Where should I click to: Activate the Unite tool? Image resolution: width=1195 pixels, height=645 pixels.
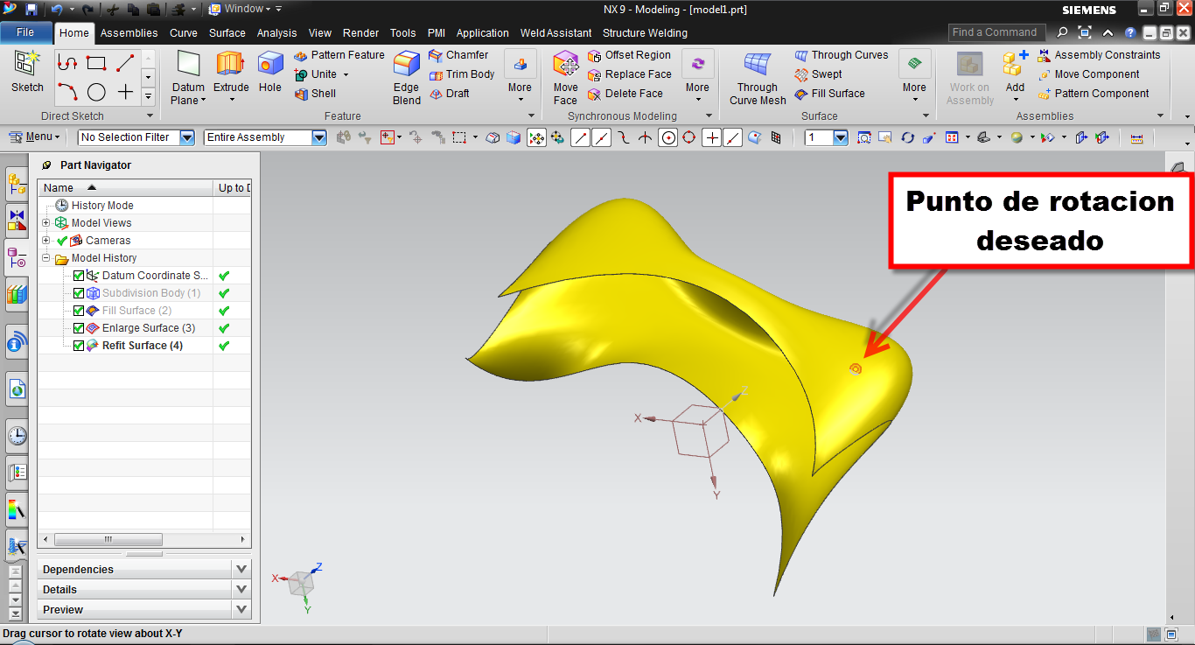click(316, 74)
